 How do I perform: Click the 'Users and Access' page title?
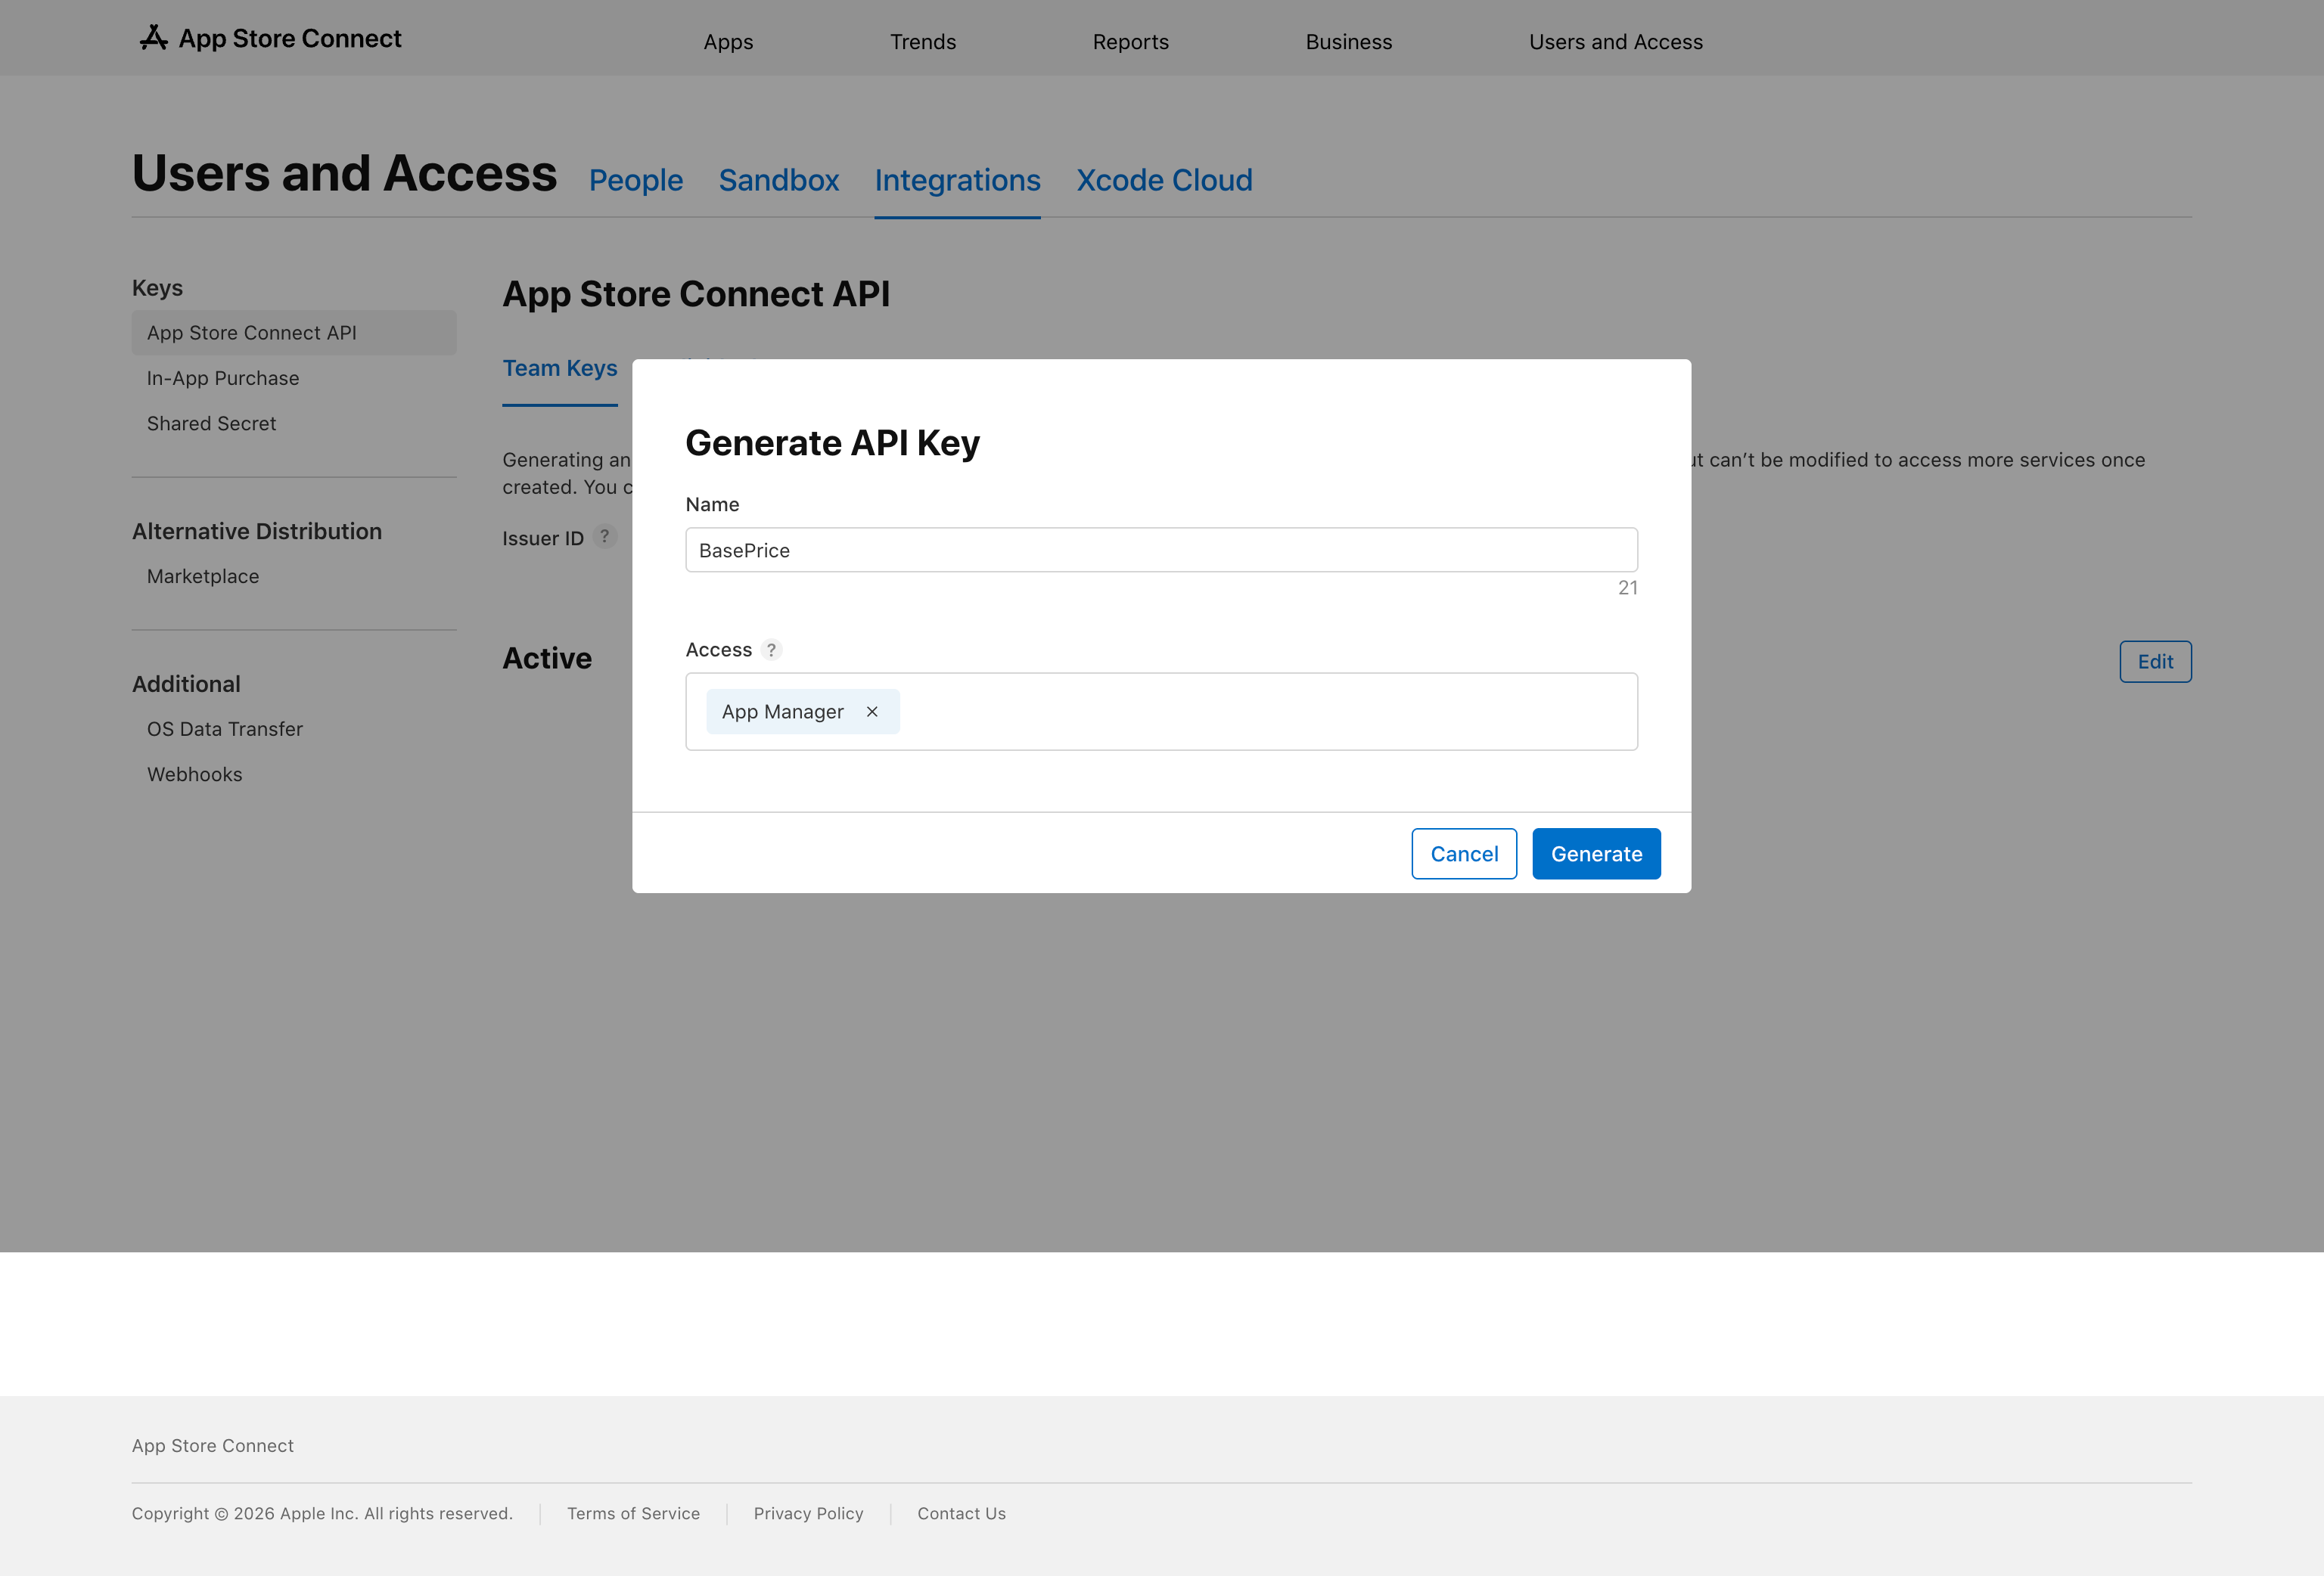point(344,174)
